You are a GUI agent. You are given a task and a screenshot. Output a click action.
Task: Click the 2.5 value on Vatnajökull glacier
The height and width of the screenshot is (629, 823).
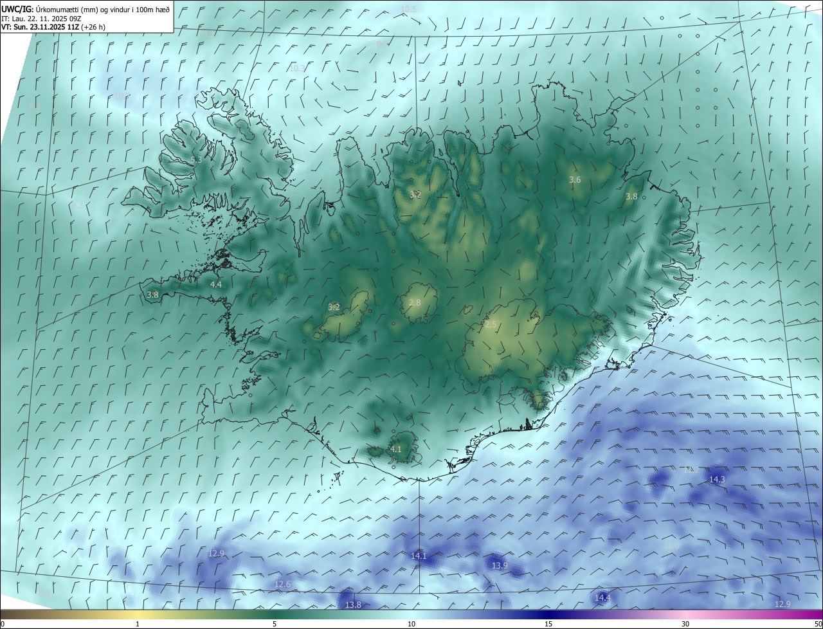coord(491,325)
